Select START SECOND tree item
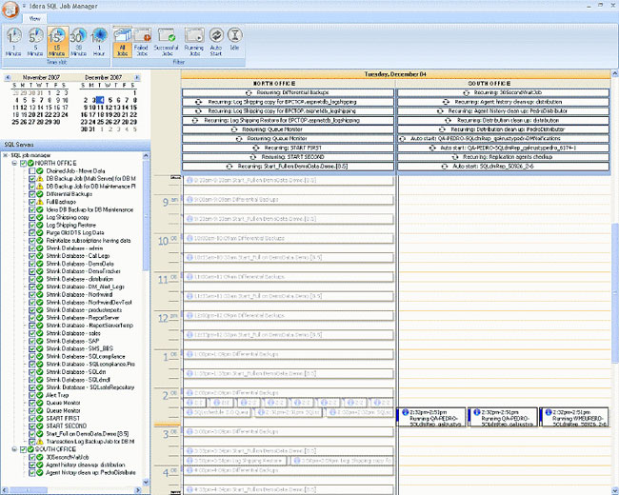This screenshot has width=619, height=495. [67, 426]
